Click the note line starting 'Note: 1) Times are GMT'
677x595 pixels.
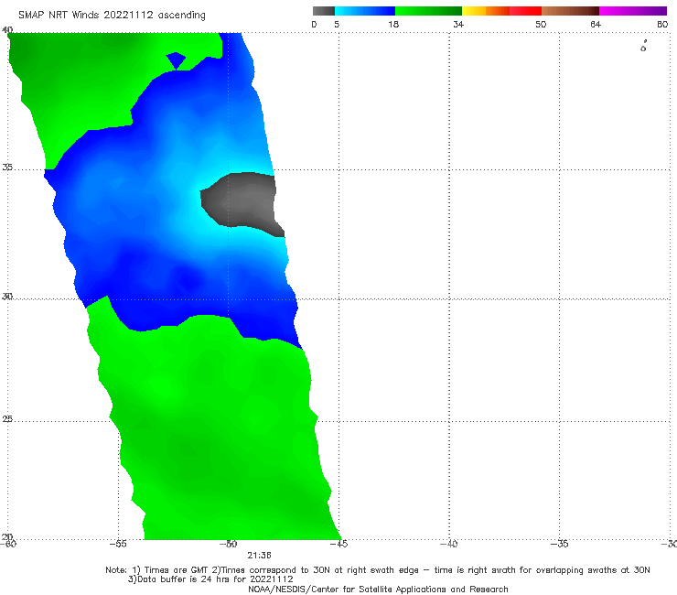coord(377,570)
